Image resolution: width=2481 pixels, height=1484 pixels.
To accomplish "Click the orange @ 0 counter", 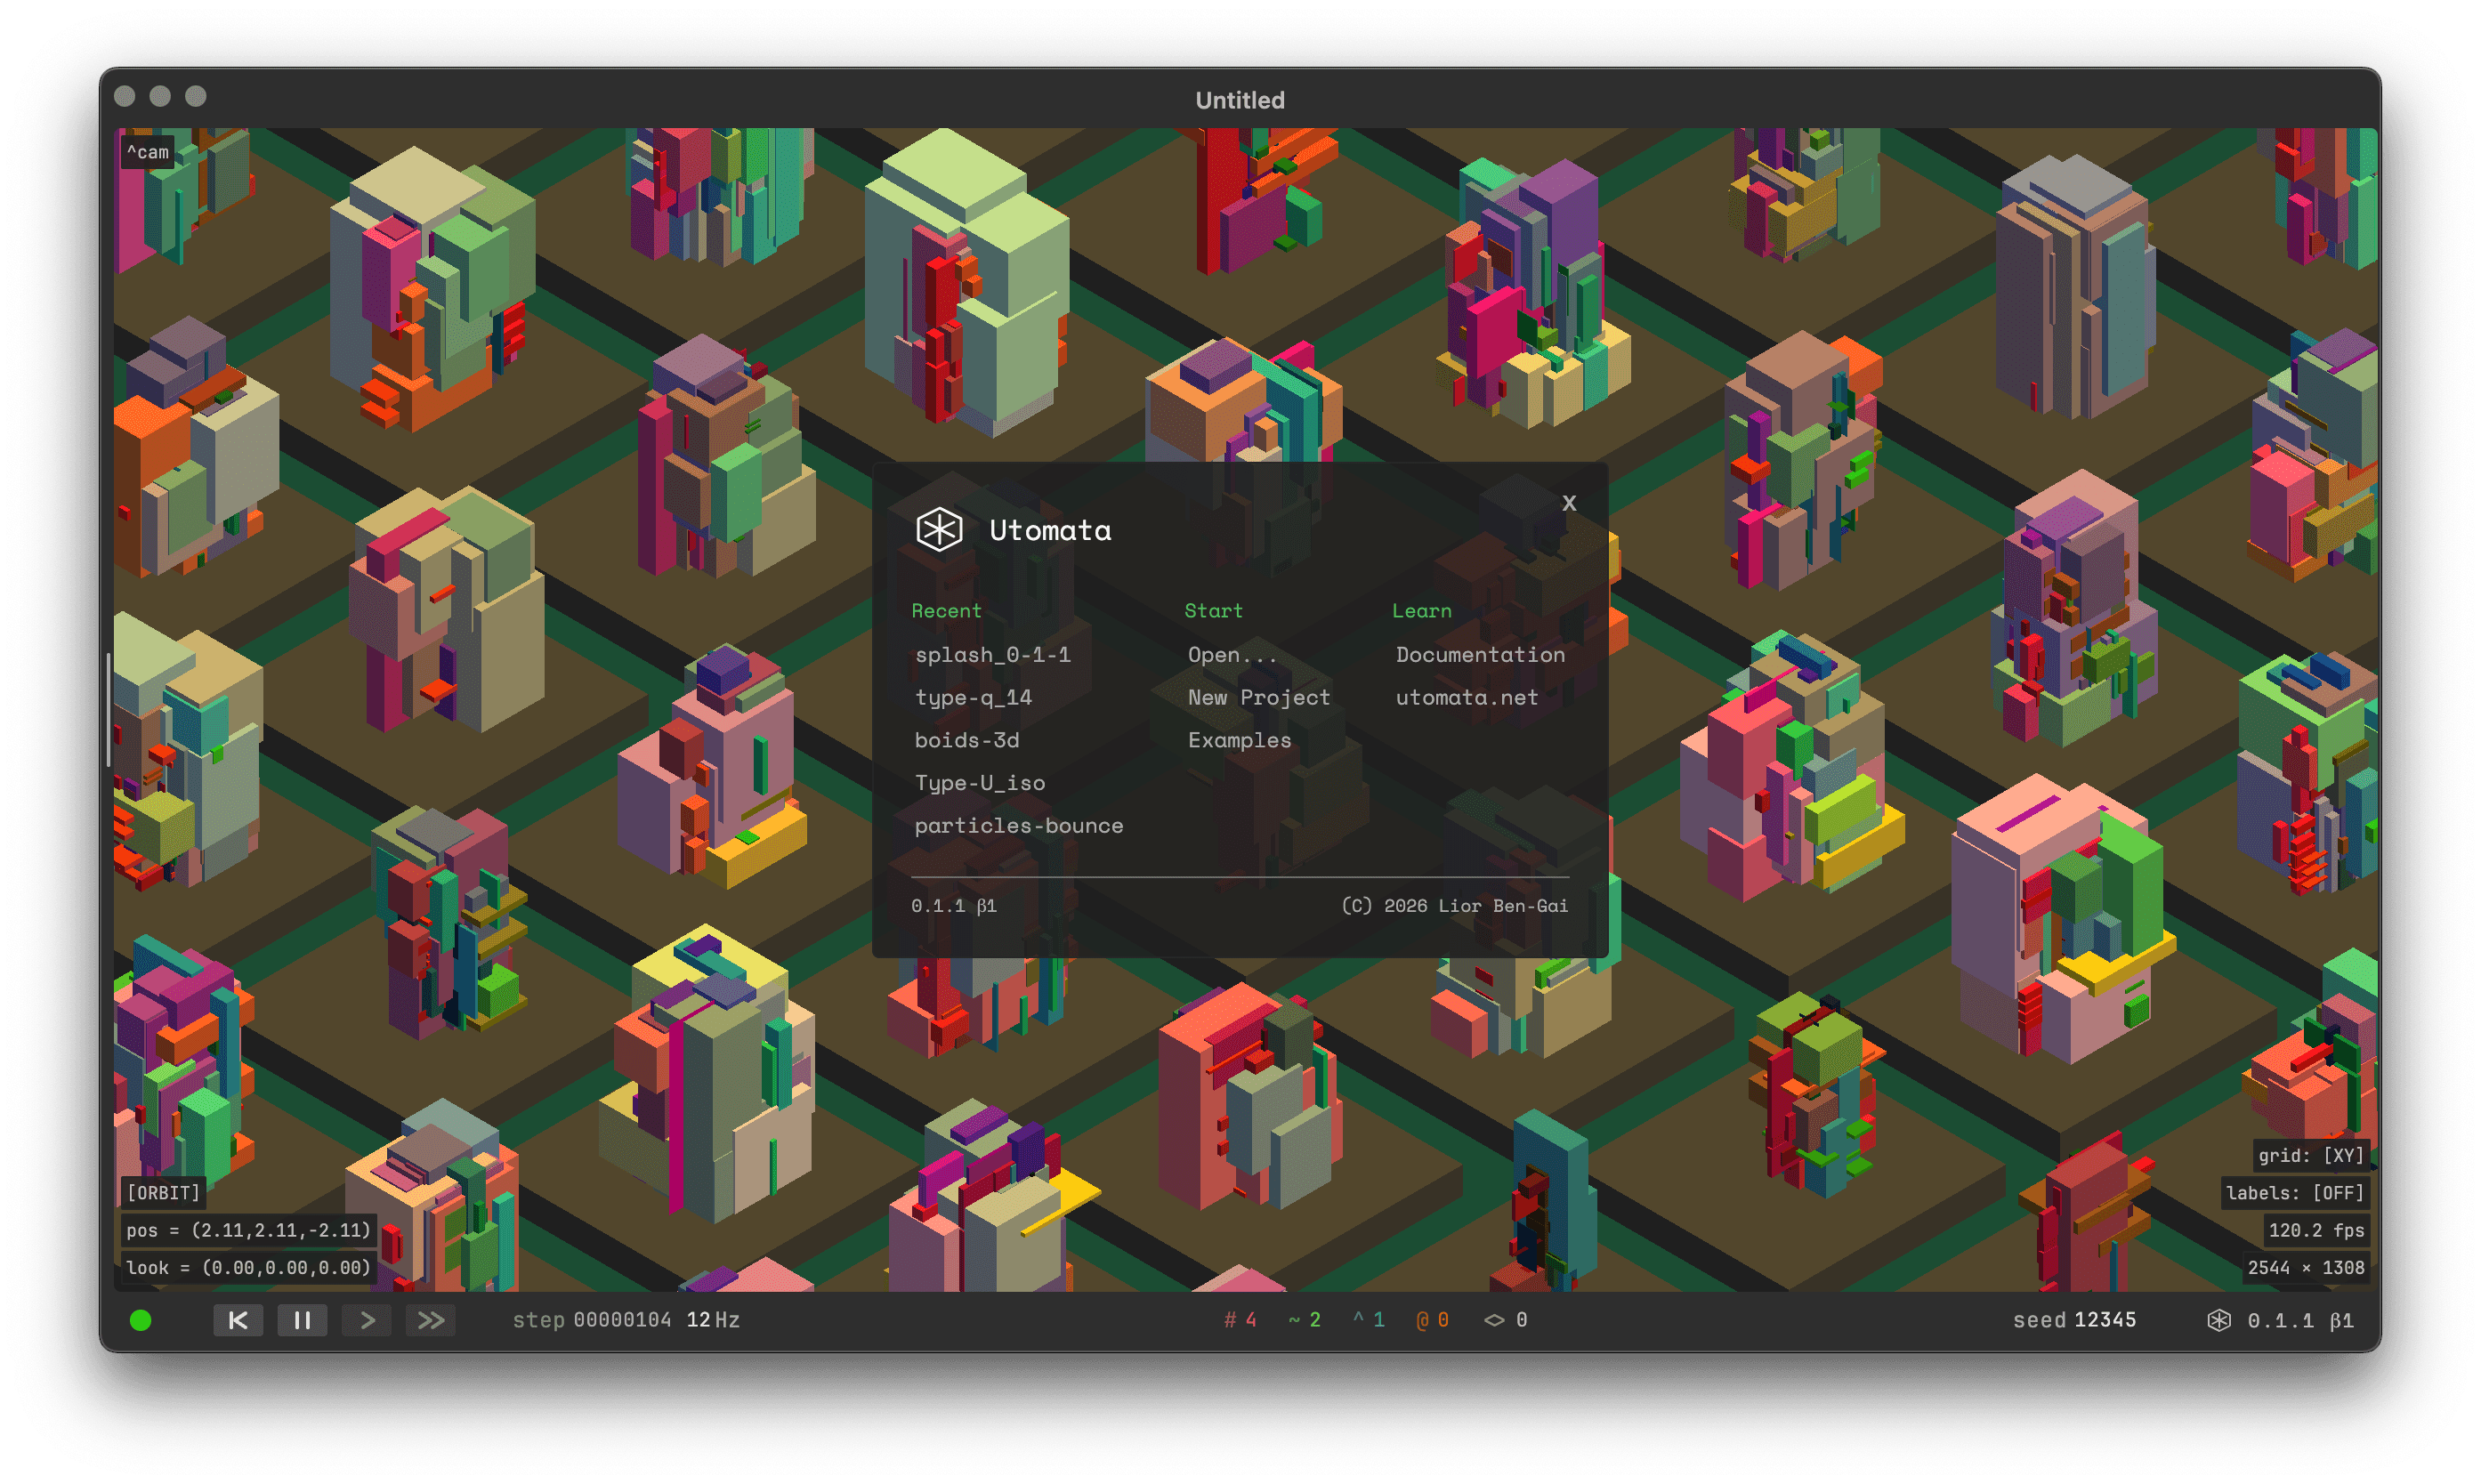I will [x=1433, y=1320].
